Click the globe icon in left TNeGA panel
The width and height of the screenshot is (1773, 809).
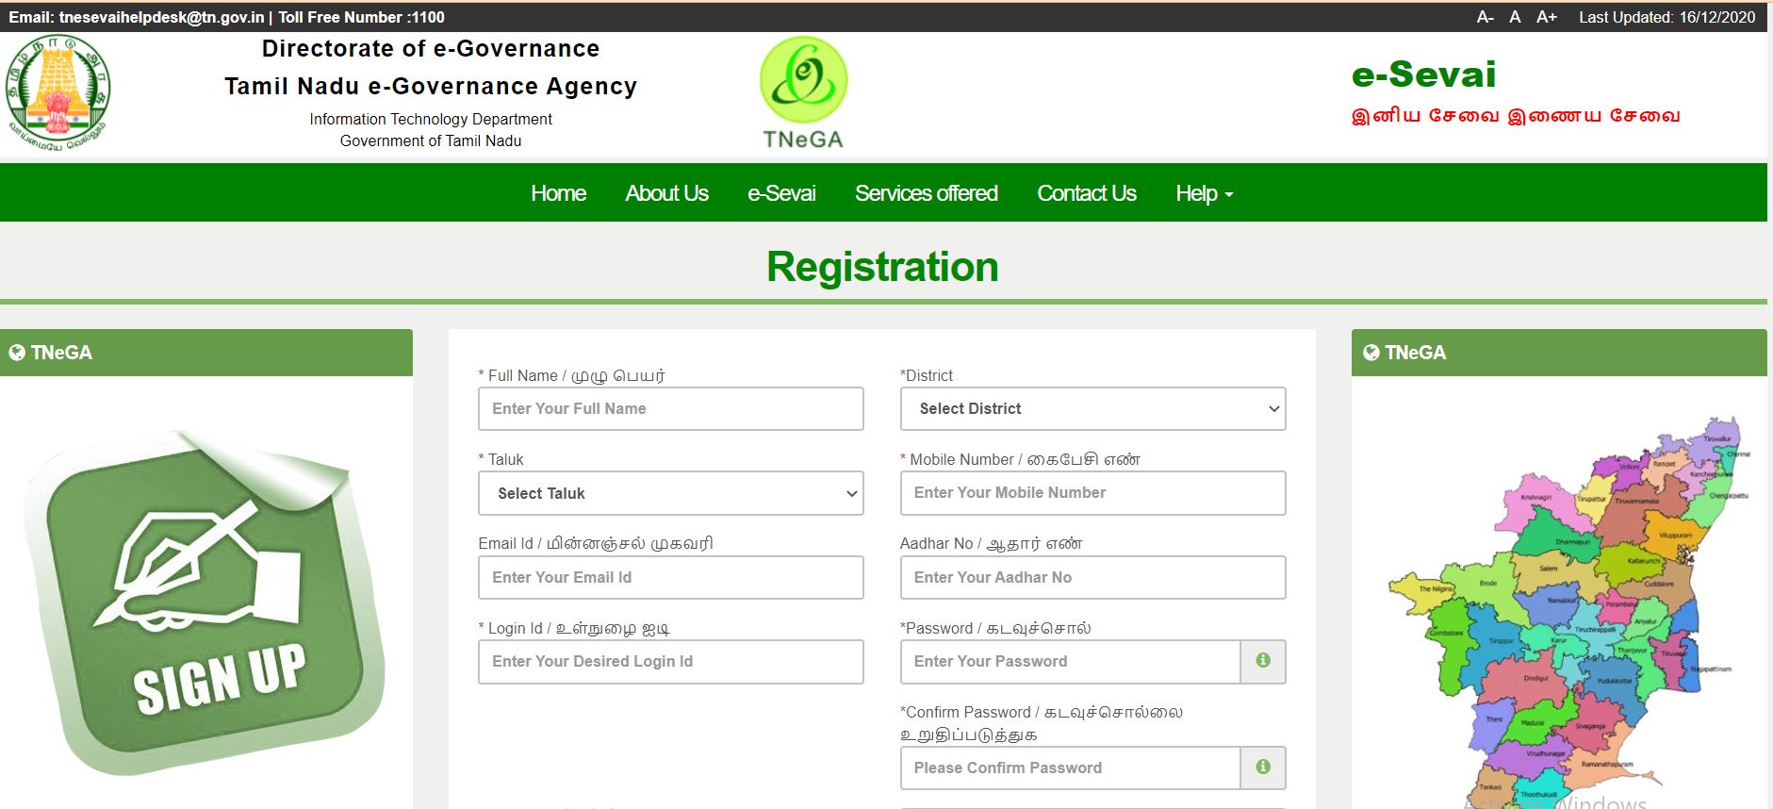(x=17, y=353)
